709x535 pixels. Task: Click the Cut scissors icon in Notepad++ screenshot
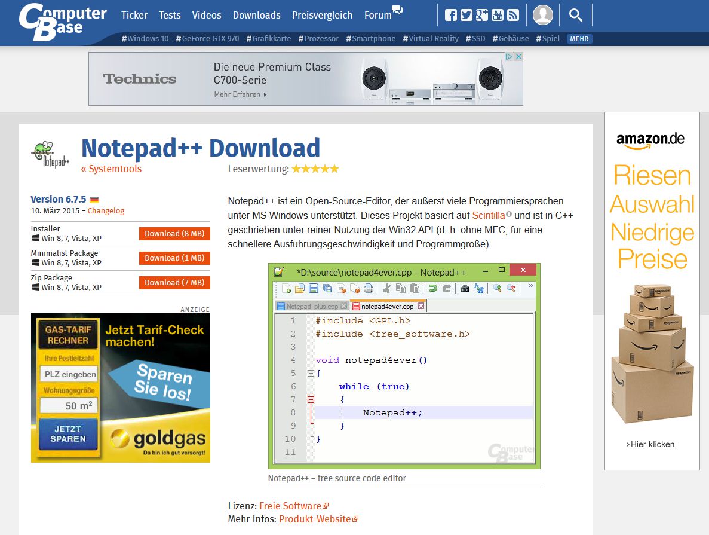click(386, 288)
